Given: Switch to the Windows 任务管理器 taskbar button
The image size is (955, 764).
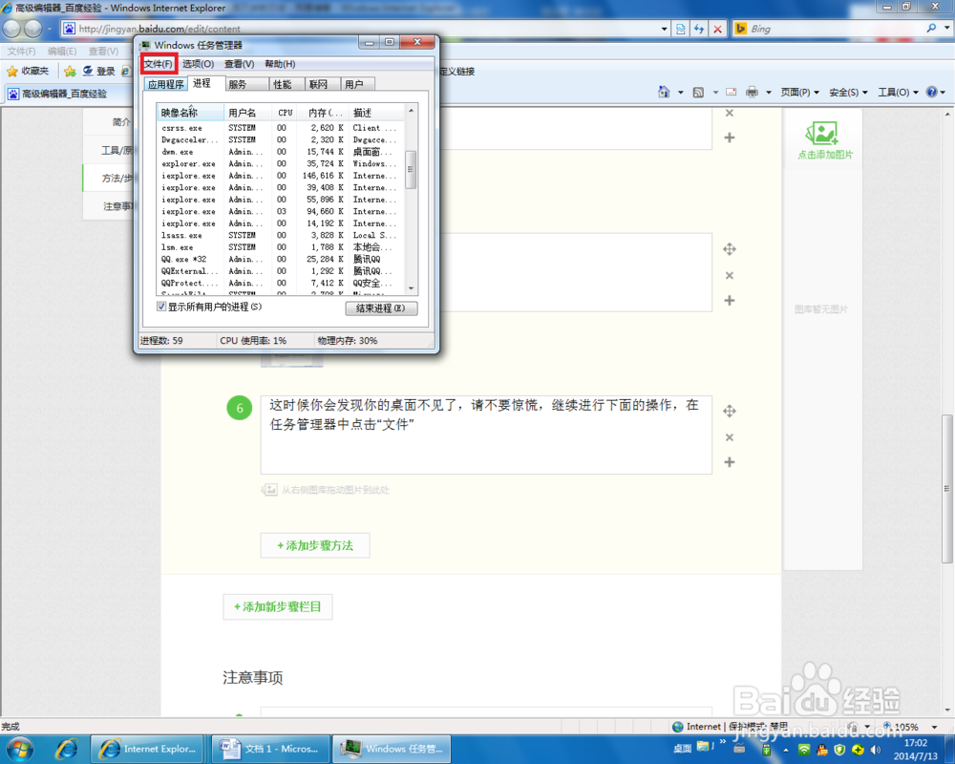Looking at the screenshot, I should [392, 749].
